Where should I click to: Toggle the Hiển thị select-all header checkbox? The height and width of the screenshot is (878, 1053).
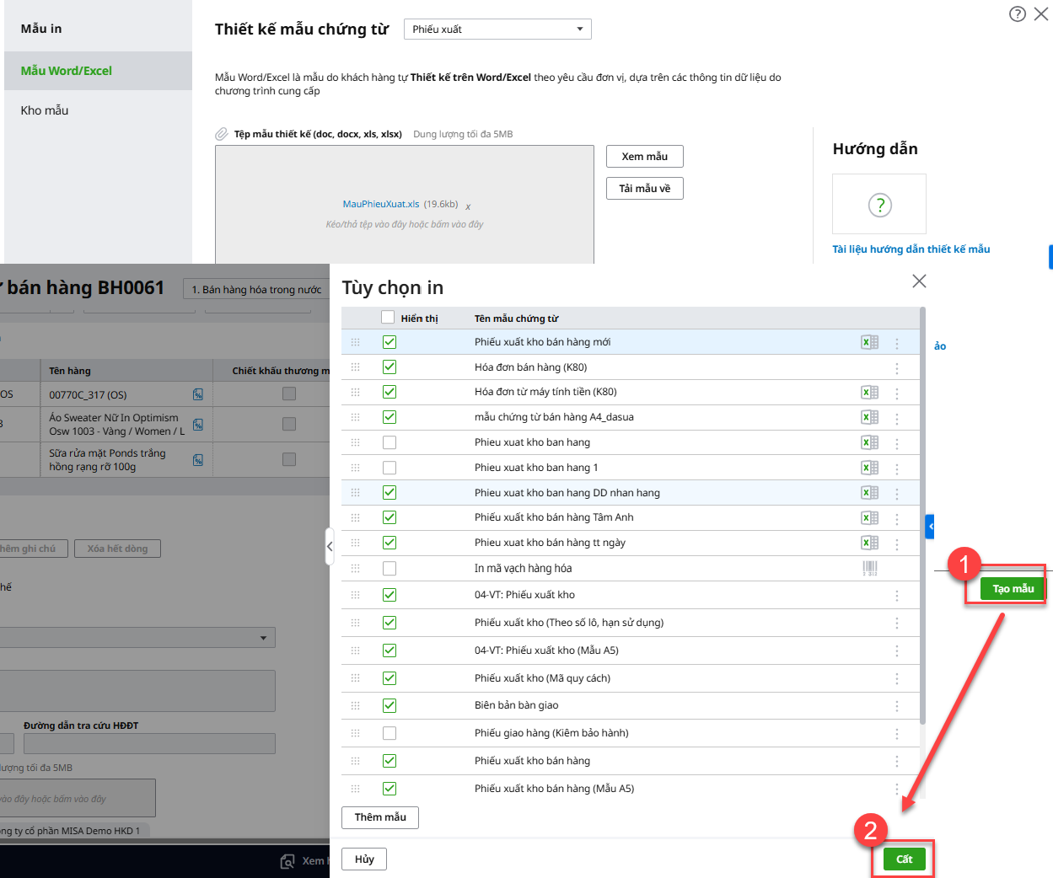(x=388, y=318)
